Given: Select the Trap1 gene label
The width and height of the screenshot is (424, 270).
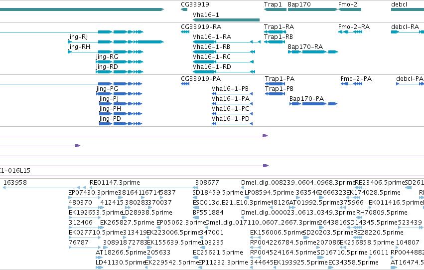Looking at the screenshot, I should pyautogui.click(x=273, y=4).
